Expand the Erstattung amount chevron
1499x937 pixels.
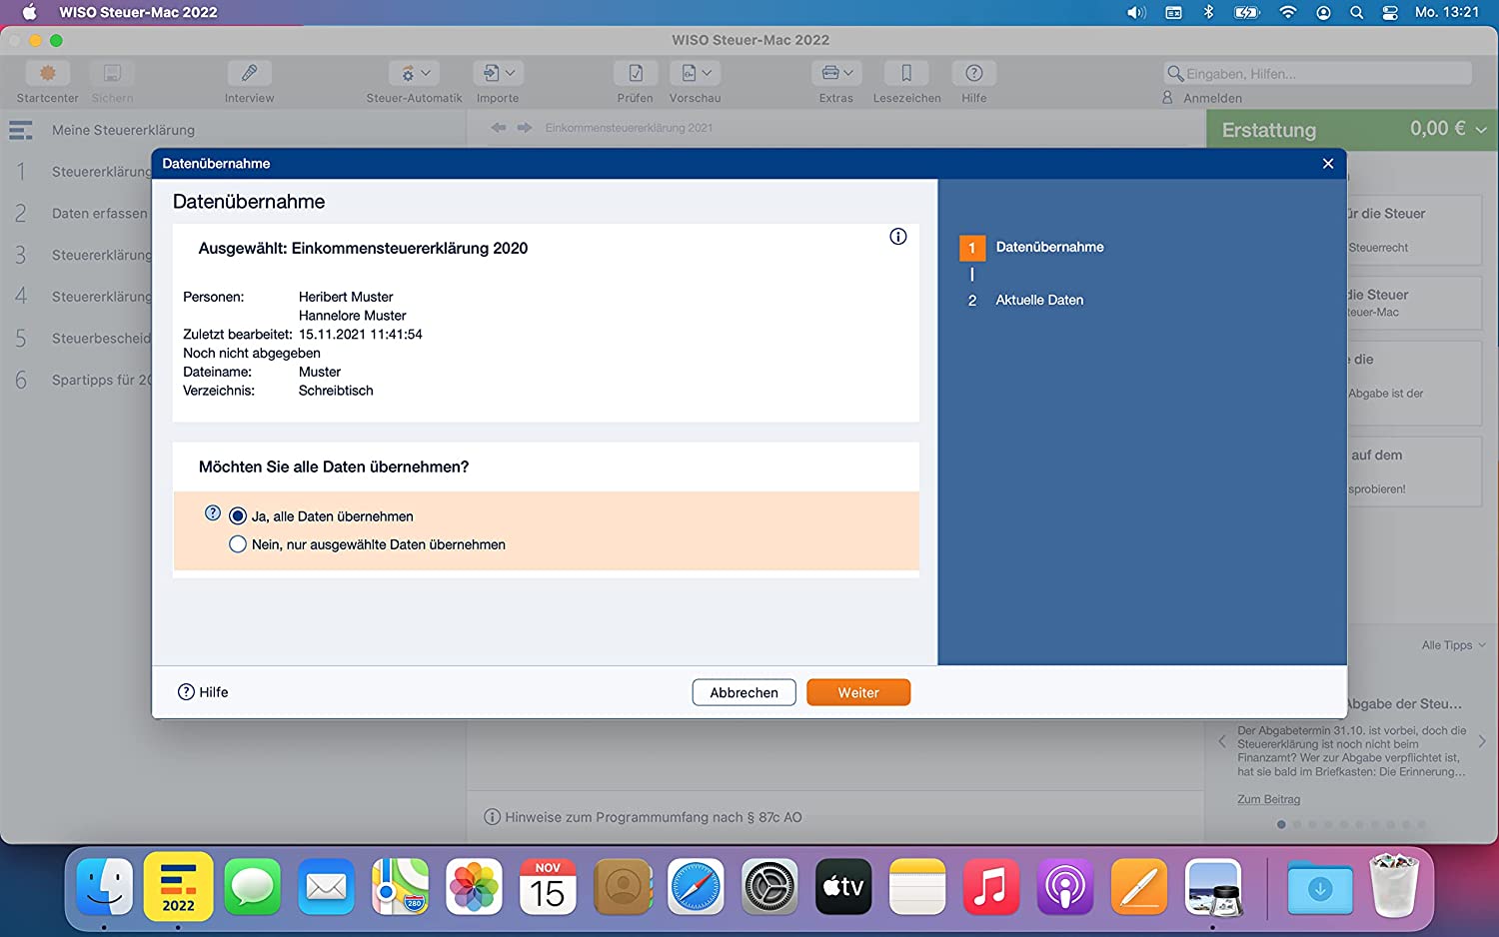pos(1481,130)
